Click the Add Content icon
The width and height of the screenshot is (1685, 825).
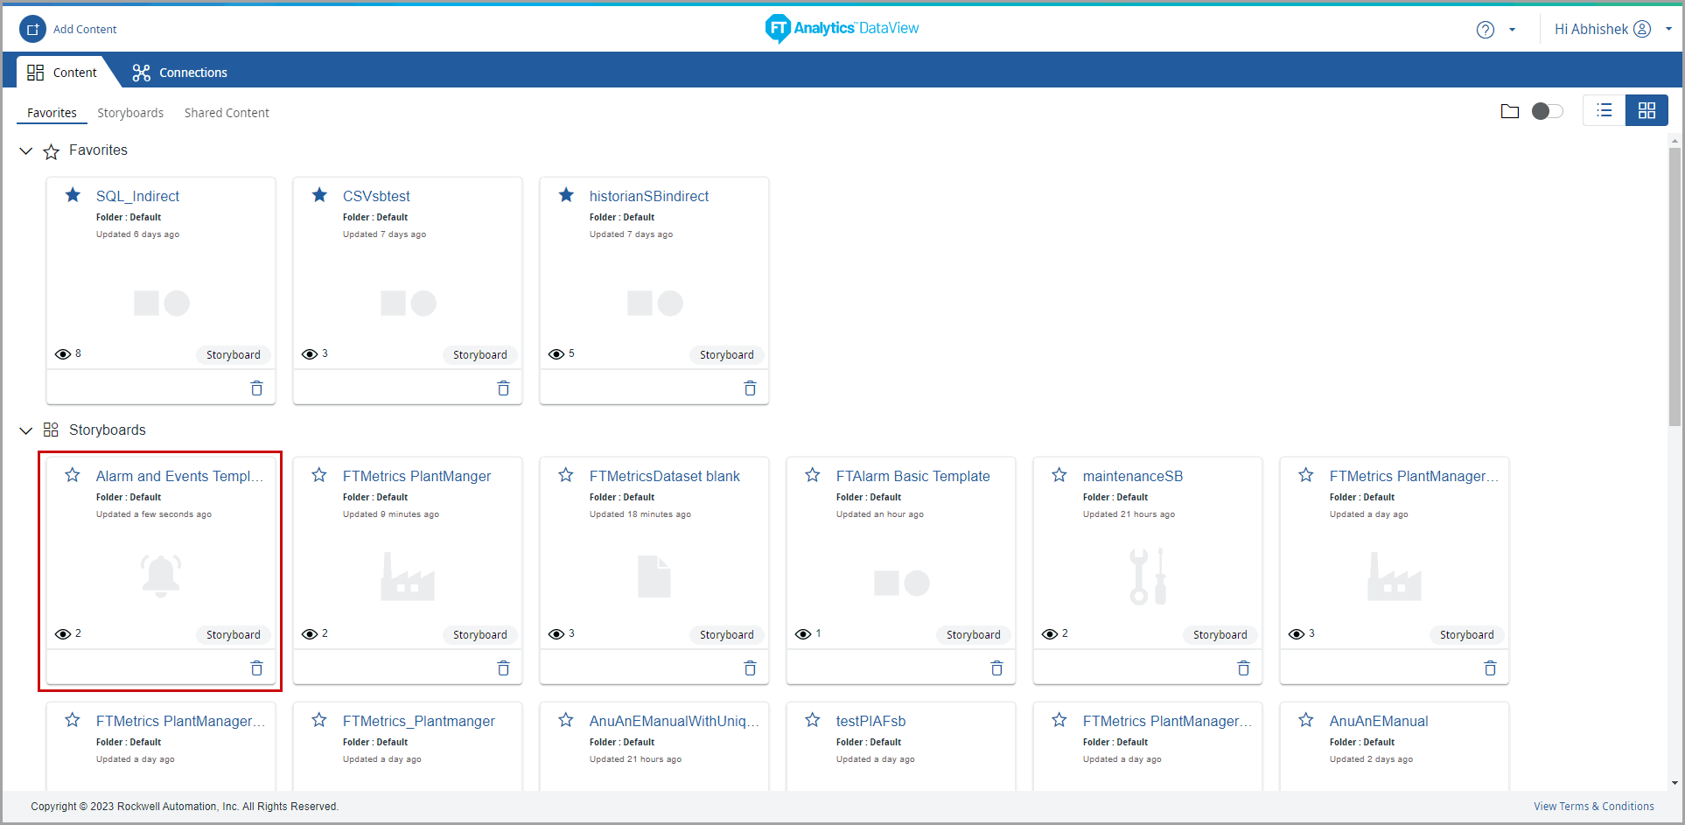click(x=32, y=29)
